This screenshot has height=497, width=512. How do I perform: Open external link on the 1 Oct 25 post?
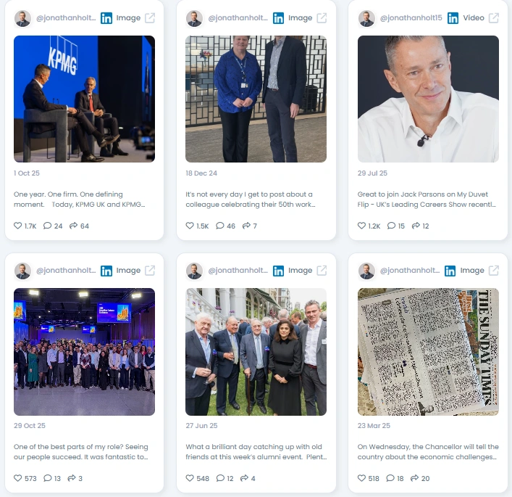pos(150,18)
